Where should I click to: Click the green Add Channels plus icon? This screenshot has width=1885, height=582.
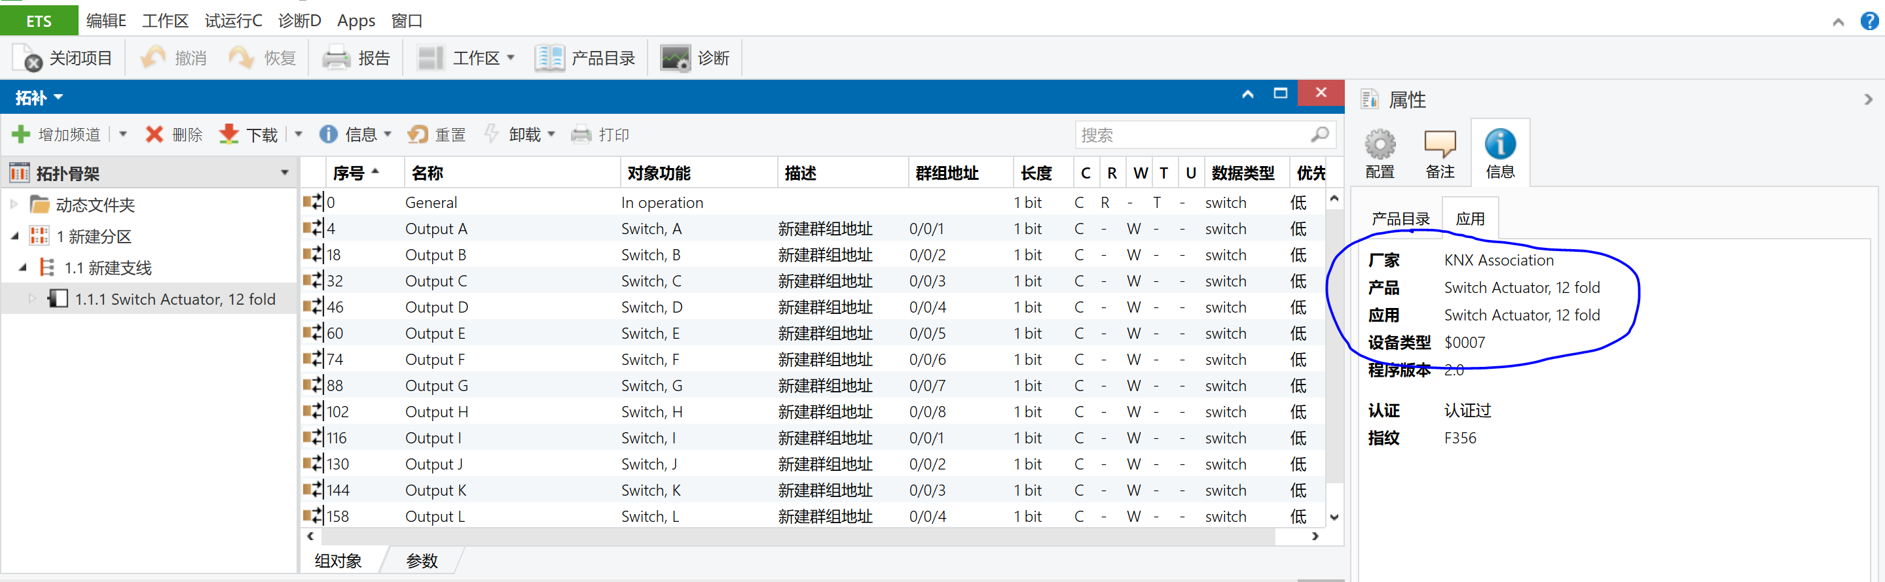(x=20, y=135)
